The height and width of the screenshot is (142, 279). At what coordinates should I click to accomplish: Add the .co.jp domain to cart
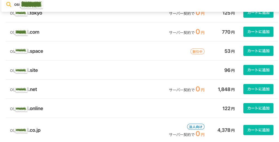click(258, 130)
